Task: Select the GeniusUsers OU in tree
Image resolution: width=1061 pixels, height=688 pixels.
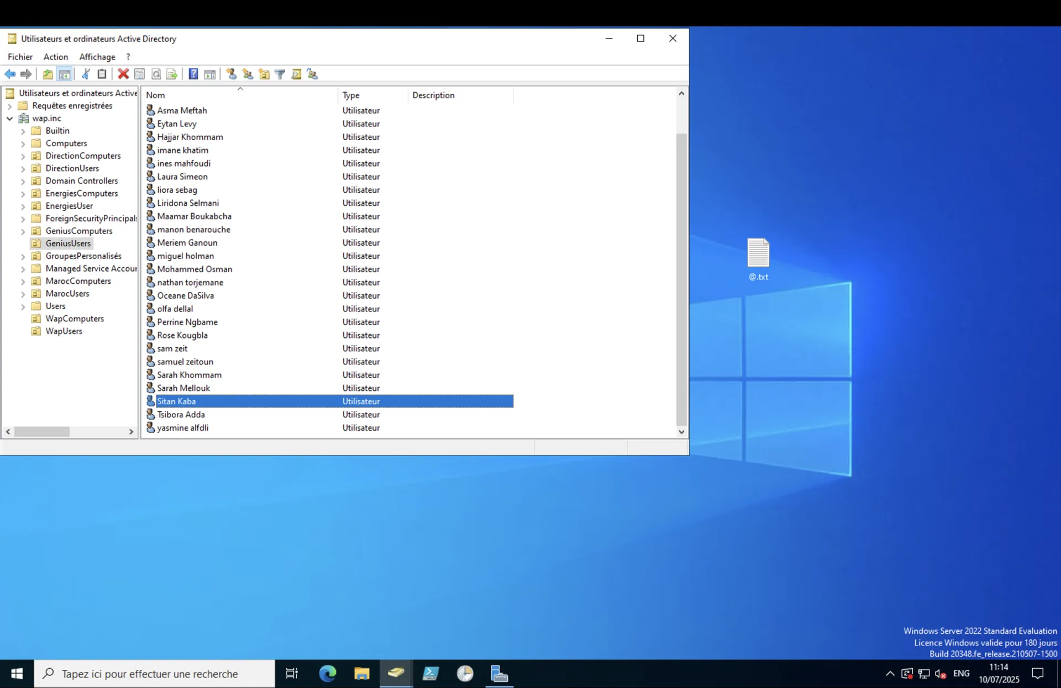Action: (x=68, y=244)
